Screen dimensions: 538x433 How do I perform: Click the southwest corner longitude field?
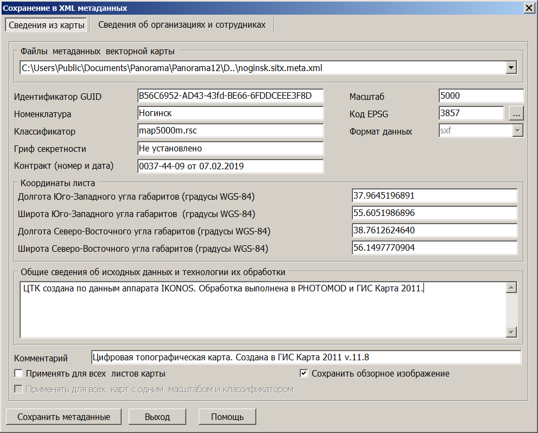point(434,195)
